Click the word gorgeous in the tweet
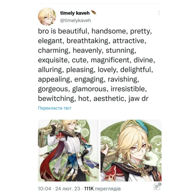Image resolution: width=195 pixels, height=195 pixels. 54,89
